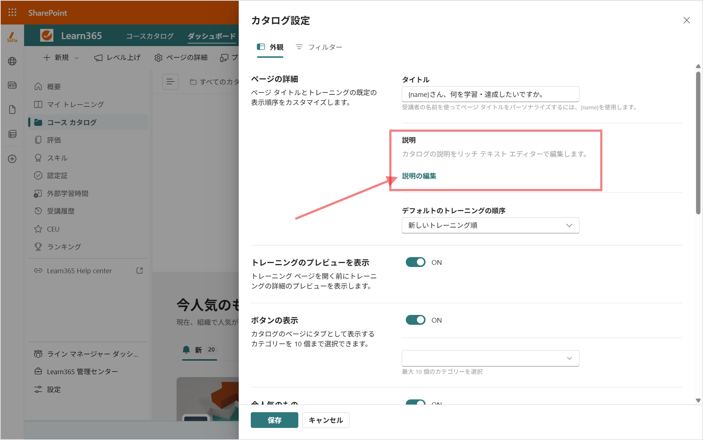Click the ページの詳細 gear icon

click(158, 58)
